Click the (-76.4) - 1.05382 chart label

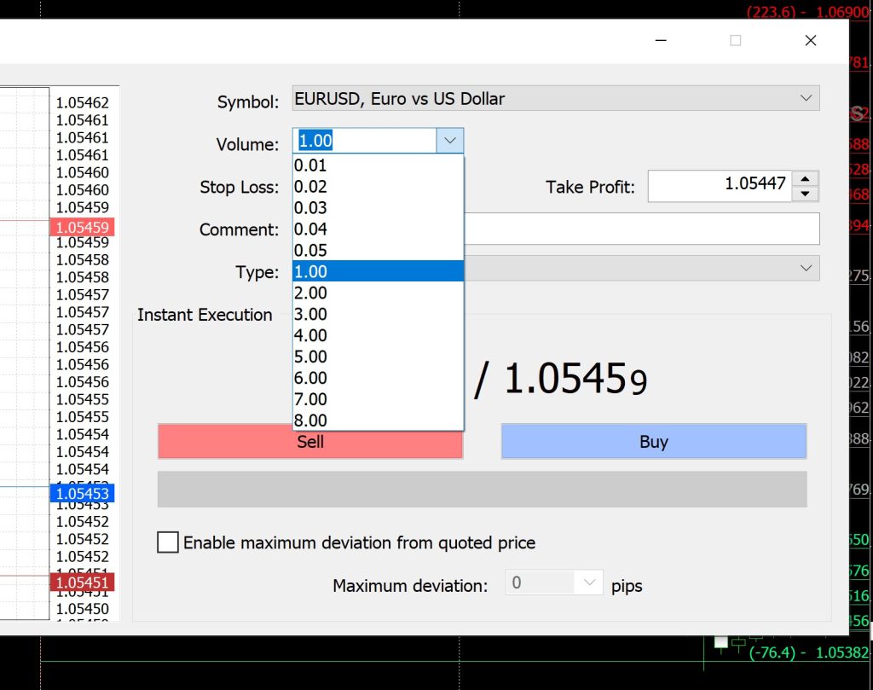808,652
